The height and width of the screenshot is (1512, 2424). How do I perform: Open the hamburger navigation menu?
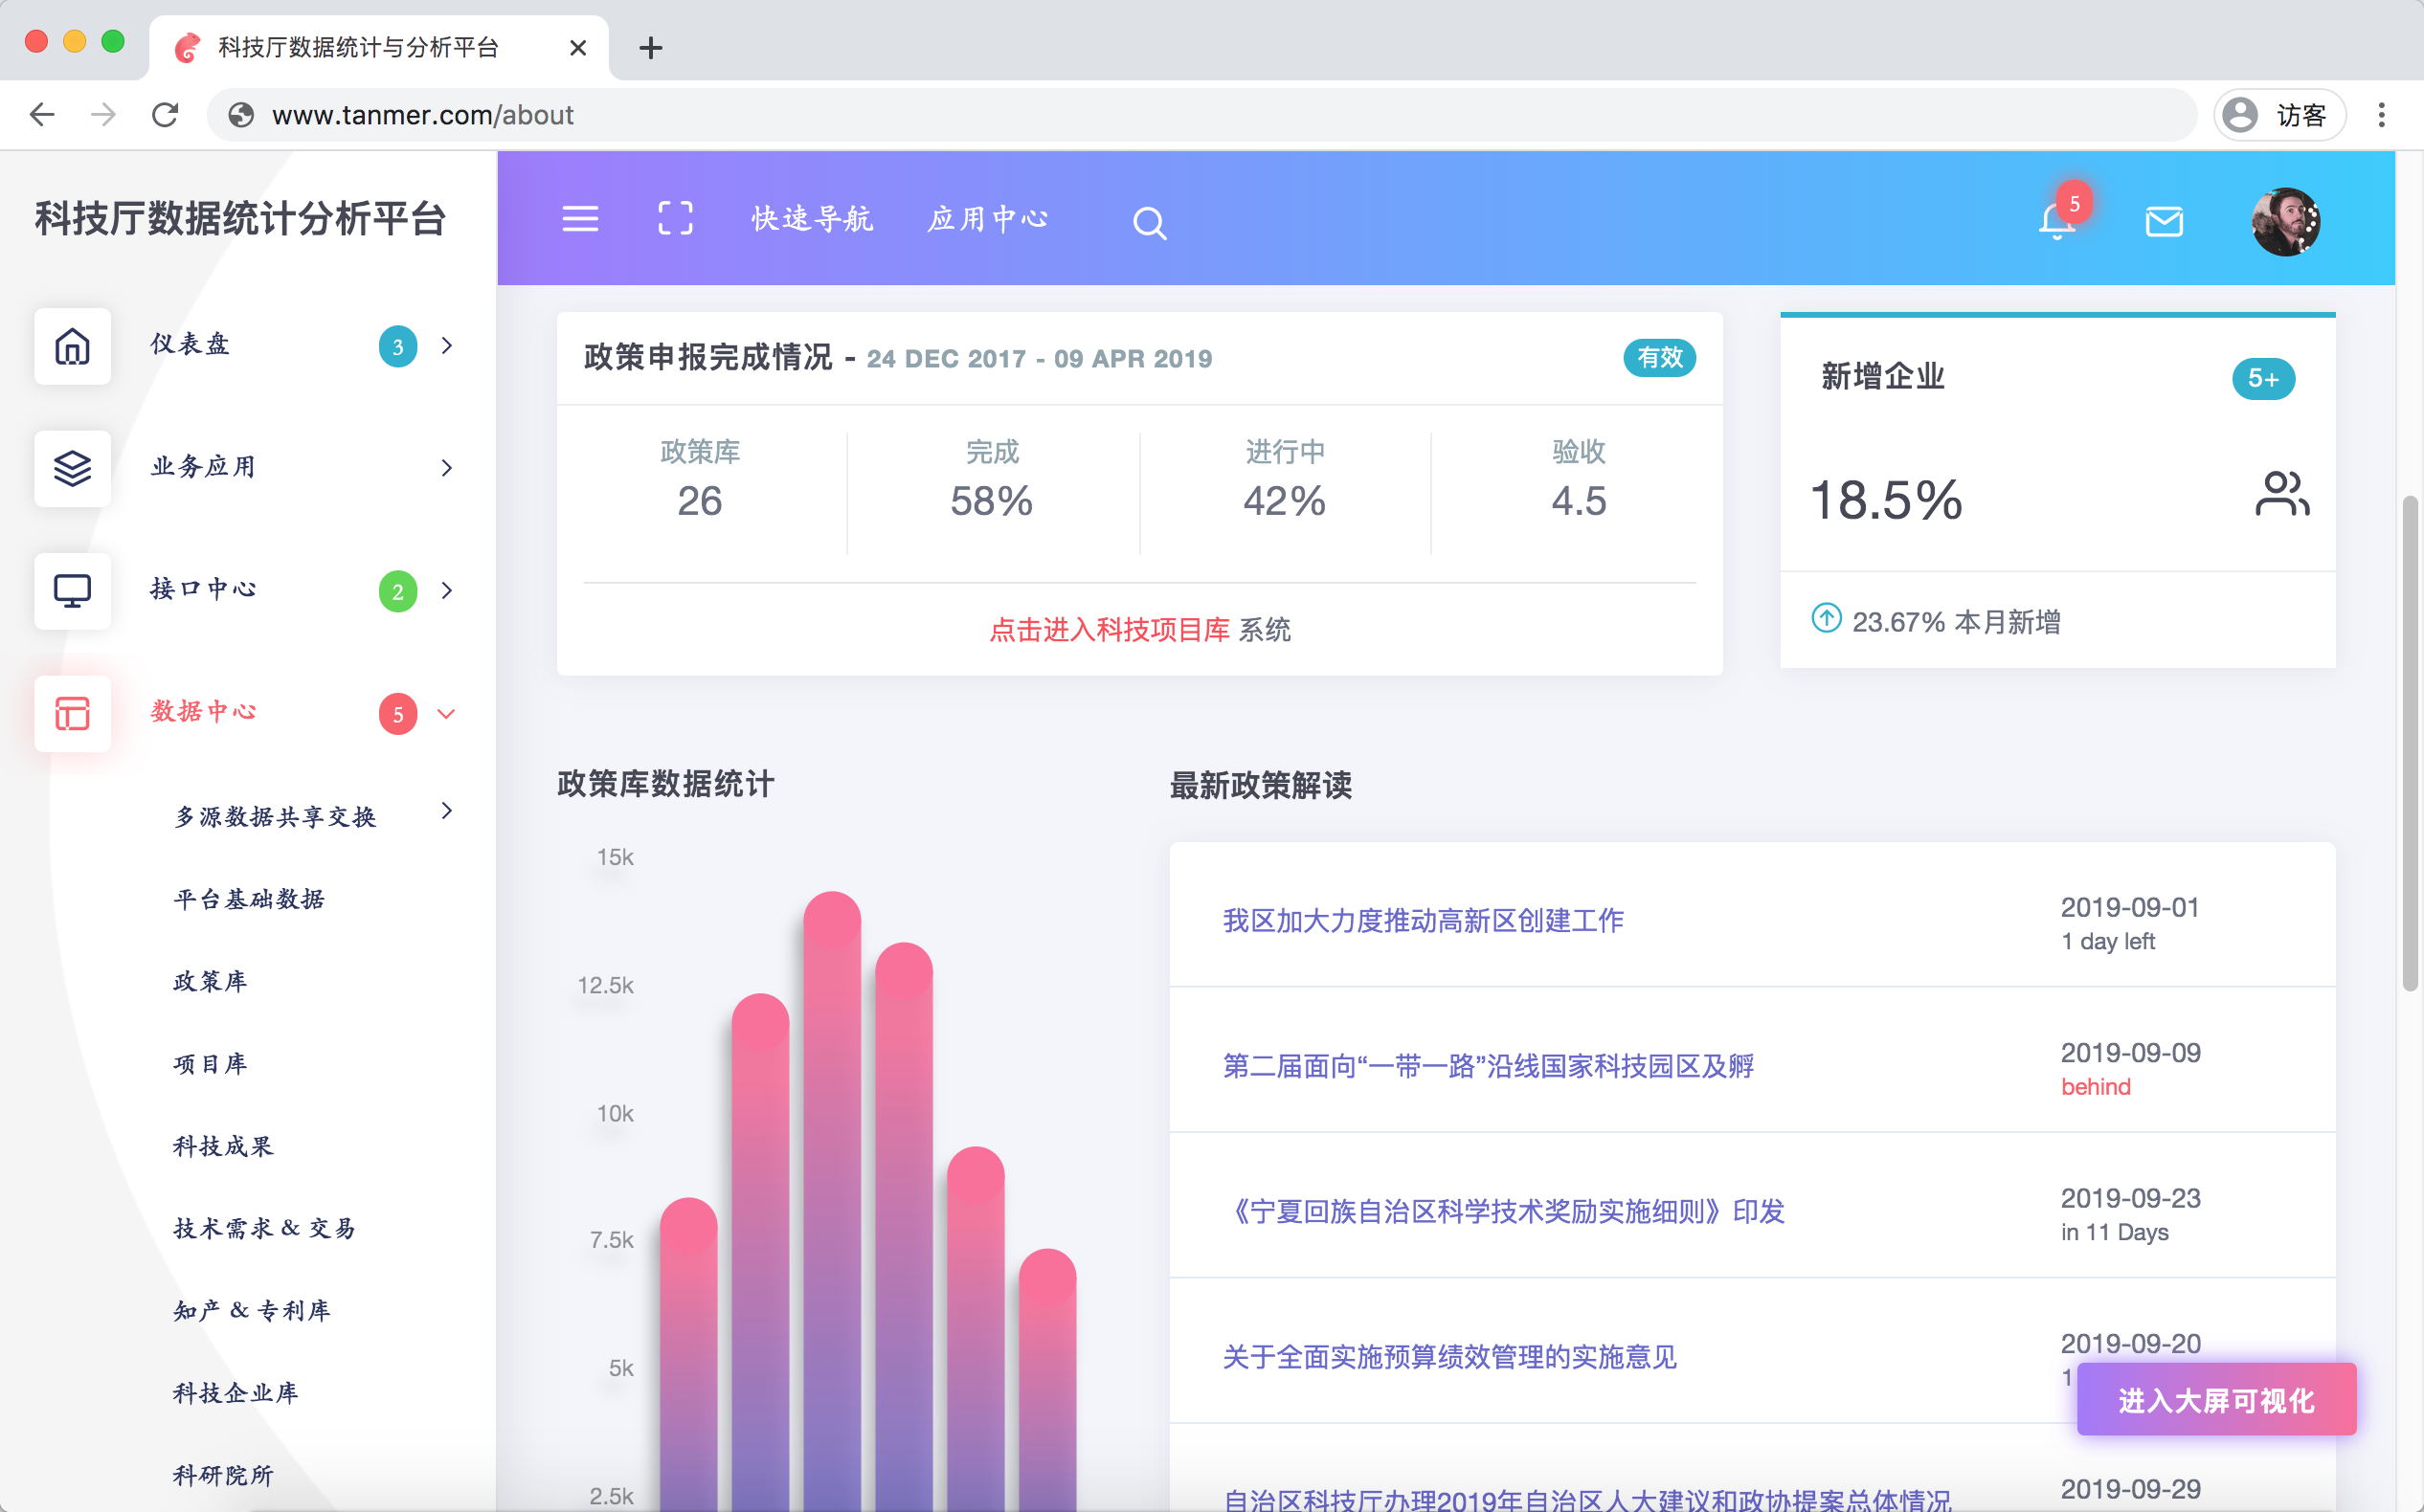point(580,219)
